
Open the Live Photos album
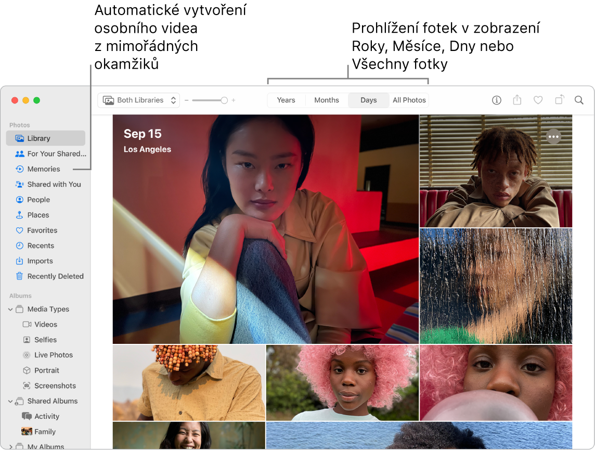point(49,355)
